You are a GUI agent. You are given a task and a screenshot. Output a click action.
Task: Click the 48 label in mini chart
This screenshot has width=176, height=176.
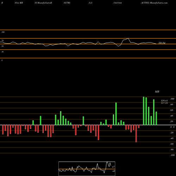tap(113, 171)
